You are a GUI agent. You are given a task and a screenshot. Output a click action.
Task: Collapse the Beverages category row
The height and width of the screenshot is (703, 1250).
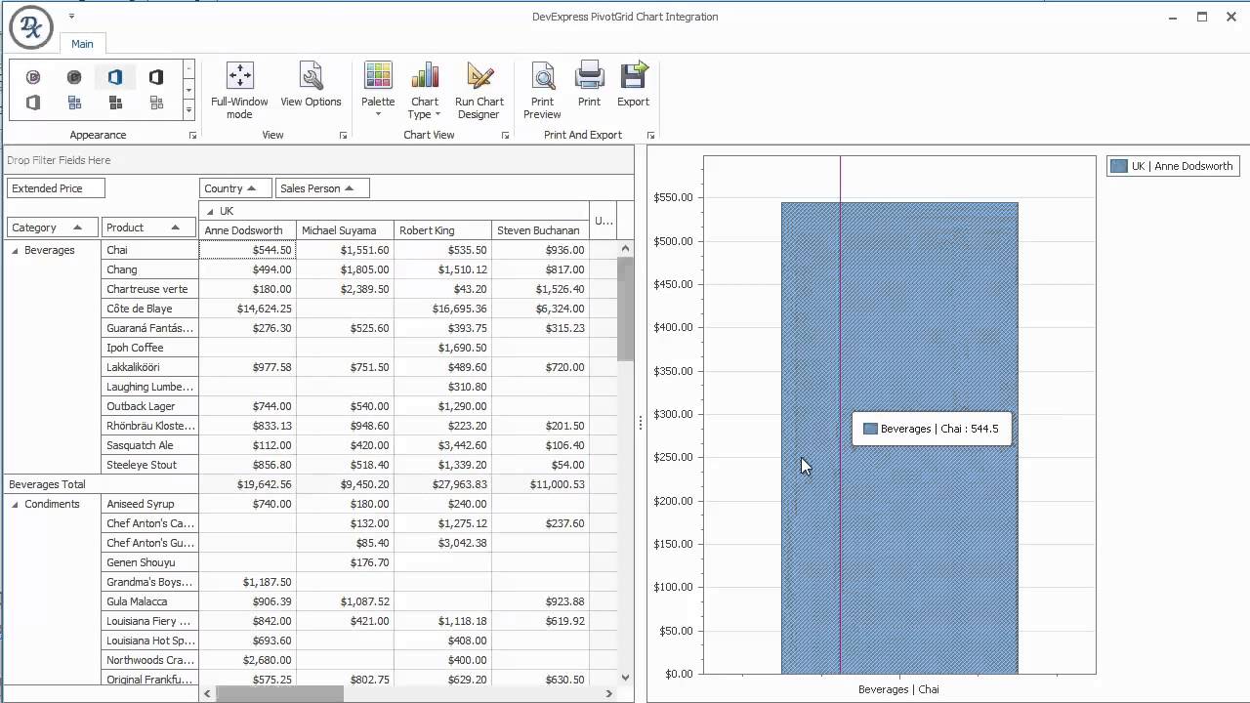tap(15, 251)
